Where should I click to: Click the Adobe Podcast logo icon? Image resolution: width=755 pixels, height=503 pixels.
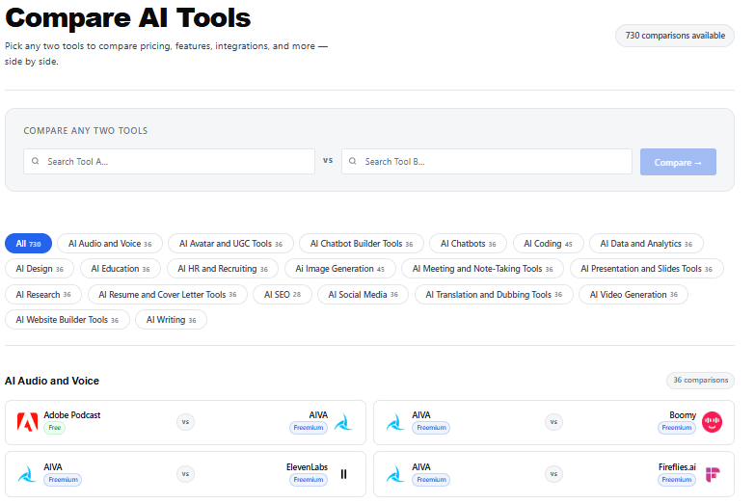coord(27,422)
